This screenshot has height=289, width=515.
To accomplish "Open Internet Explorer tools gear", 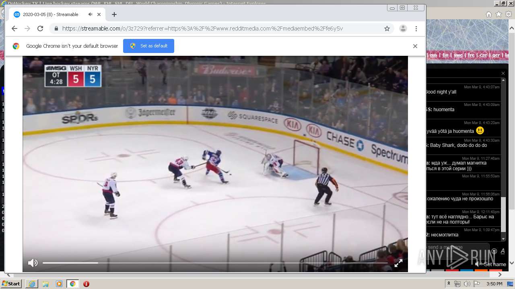I will 509,14.
